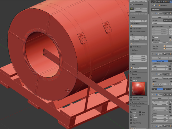The width and height of the screenshot is (172, 129).
Task: Click the Curve modifier Object field
Action: [160, 84]
